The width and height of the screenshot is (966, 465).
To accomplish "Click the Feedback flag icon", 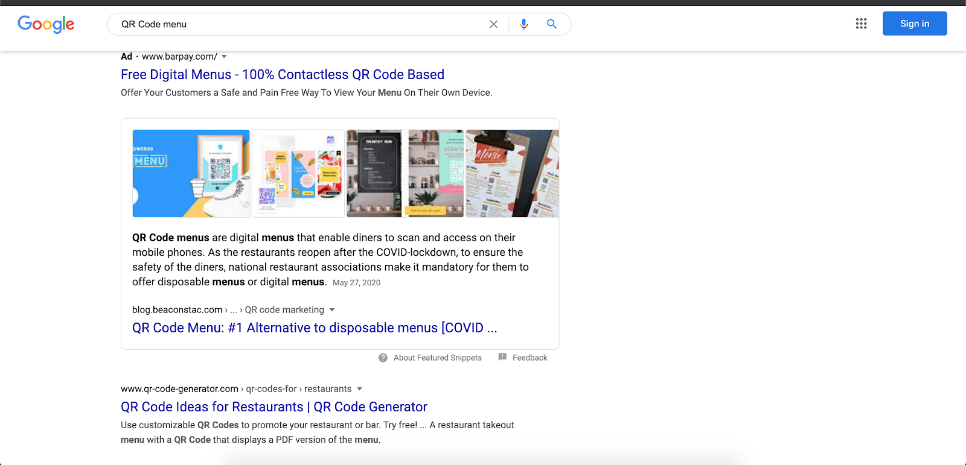I will click(502, 357).
